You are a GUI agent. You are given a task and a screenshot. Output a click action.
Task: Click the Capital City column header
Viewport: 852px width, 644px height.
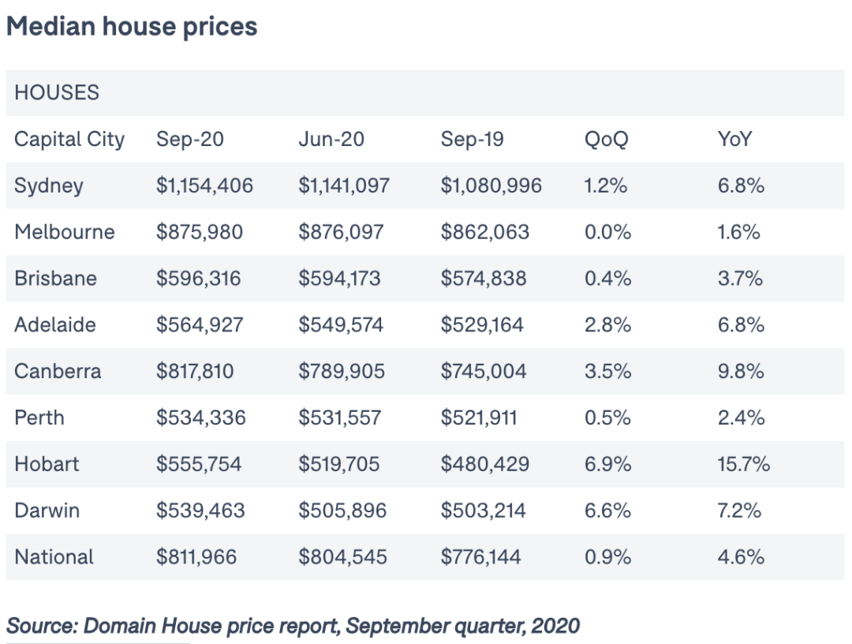click(x=69, y=140)
